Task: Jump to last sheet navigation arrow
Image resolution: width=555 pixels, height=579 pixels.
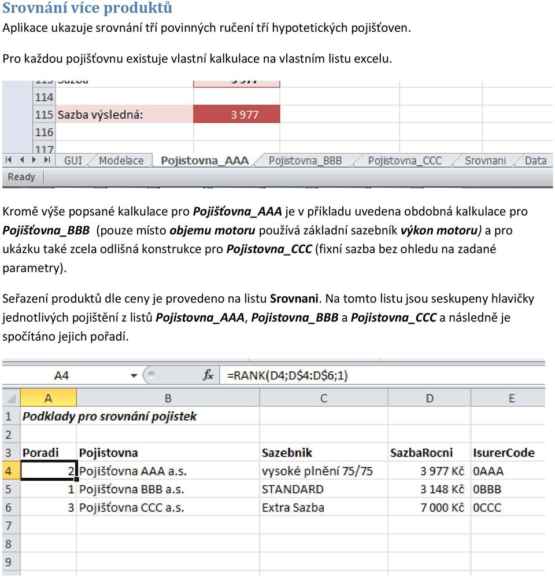Action: (47, 160)
